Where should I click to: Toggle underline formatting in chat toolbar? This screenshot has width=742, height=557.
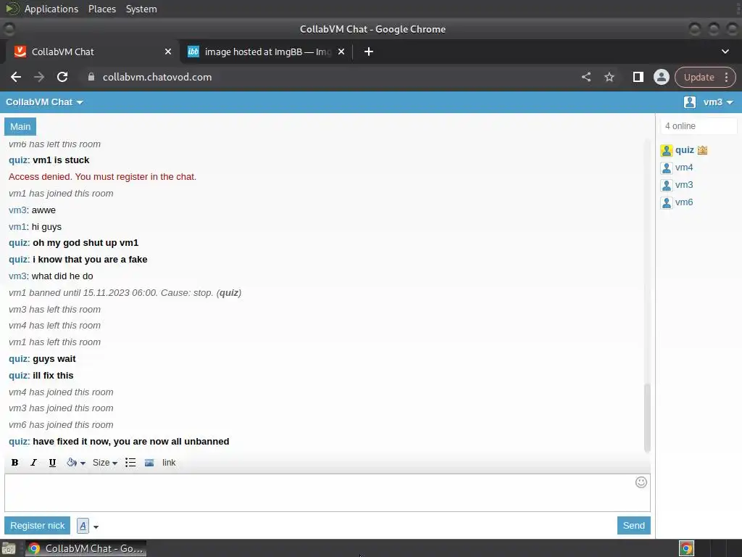click(x=52, y=463)
